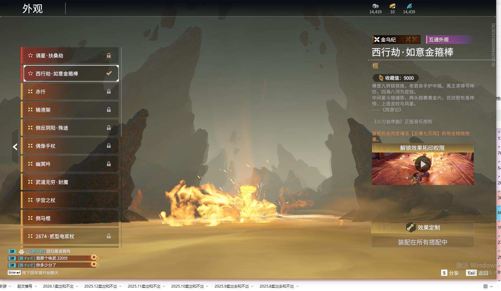
Task: Click the lock icon on 偶像手杖 row
Action: [109, 146]
